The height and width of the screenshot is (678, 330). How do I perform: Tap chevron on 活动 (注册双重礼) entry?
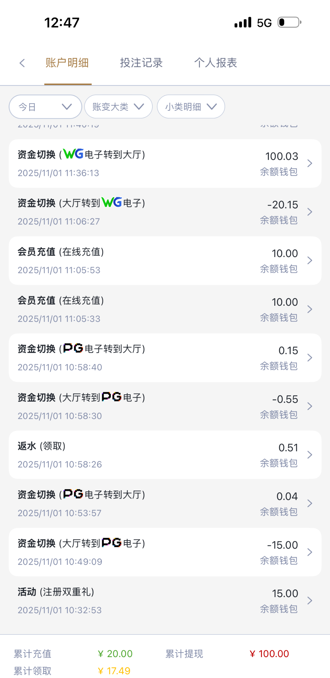coord(310,601)
